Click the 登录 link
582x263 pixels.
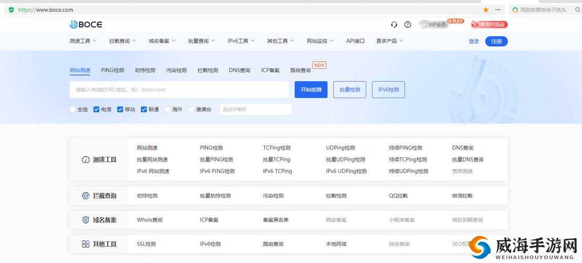coord(474,41)
